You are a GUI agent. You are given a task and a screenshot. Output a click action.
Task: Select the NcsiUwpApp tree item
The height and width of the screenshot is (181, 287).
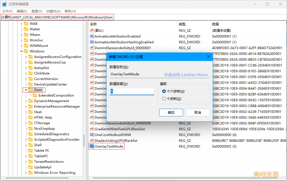pyautogui.click(x=45, y=128)
